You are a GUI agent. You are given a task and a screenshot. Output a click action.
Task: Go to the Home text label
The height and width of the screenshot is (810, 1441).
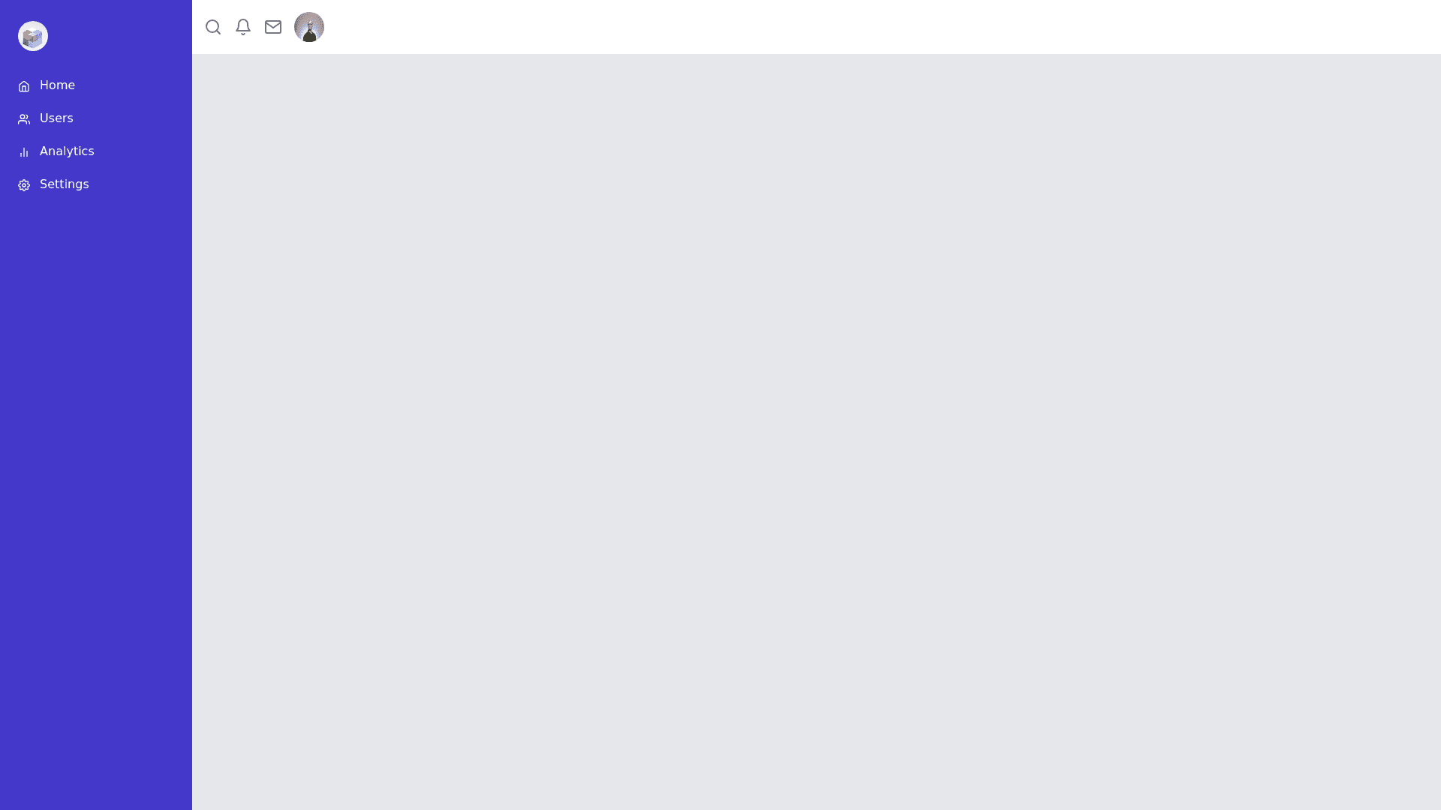point(57,85)
